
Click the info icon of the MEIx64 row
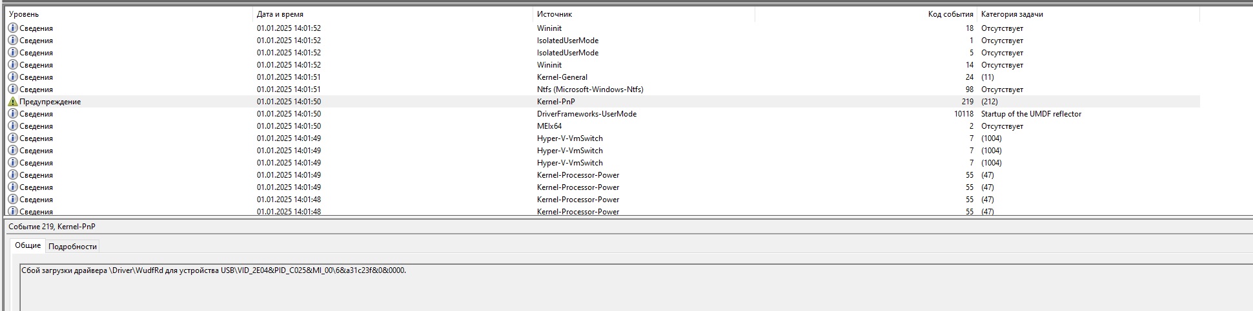coord(13,126)
